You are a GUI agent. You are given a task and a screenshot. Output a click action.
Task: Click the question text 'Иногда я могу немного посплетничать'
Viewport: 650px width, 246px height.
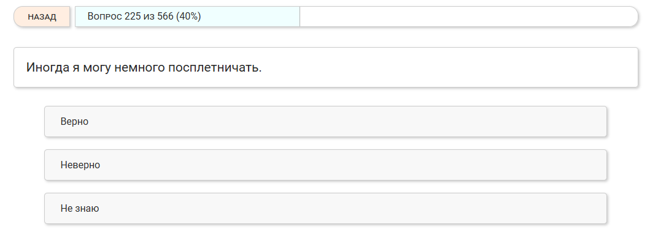pyautogui.click(x=144, y=67)
